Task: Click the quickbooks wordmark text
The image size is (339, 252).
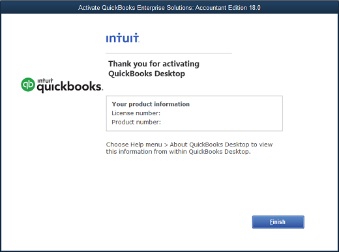Action: pos(70,87)
